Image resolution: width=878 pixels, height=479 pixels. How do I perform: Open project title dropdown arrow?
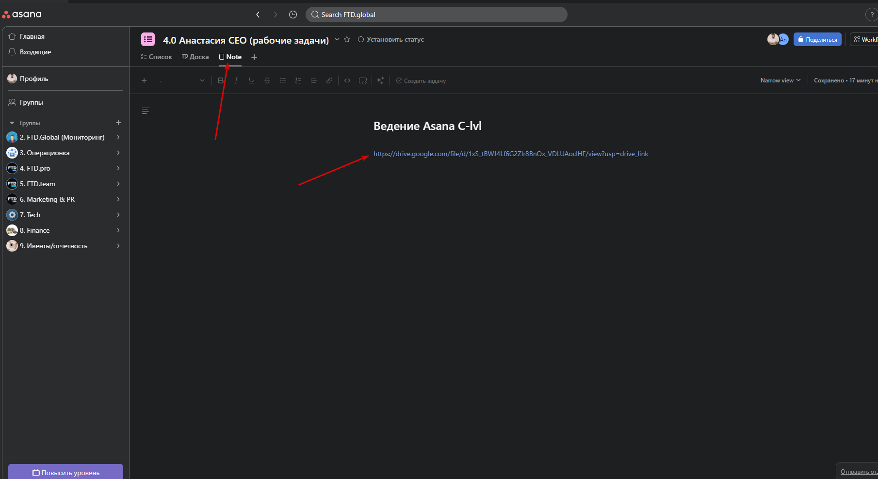tap(337, 39)
